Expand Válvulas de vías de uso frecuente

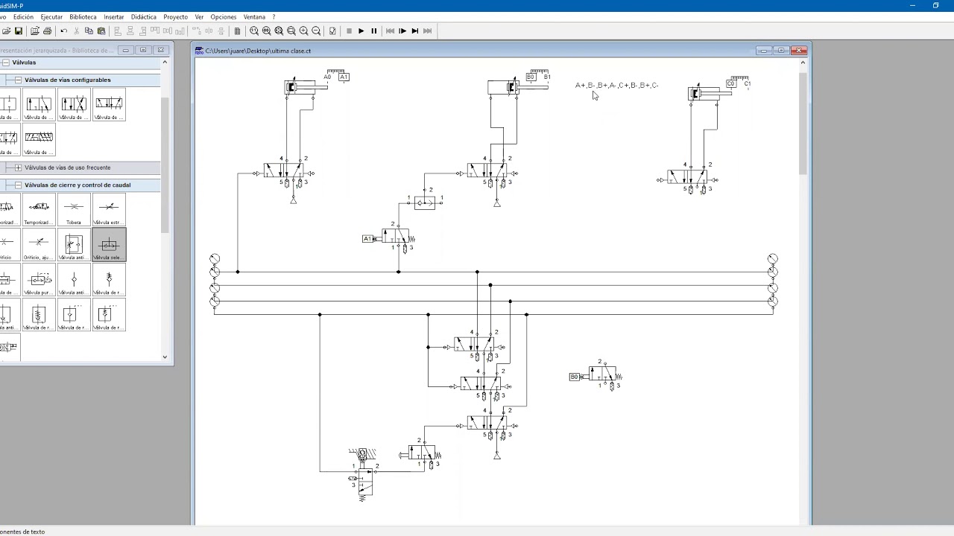click(x=18, y=167)
